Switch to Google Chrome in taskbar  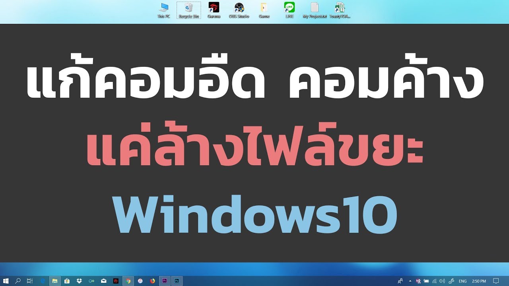128,281
